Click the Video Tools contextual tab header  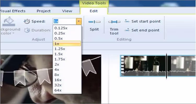point(94,3)
